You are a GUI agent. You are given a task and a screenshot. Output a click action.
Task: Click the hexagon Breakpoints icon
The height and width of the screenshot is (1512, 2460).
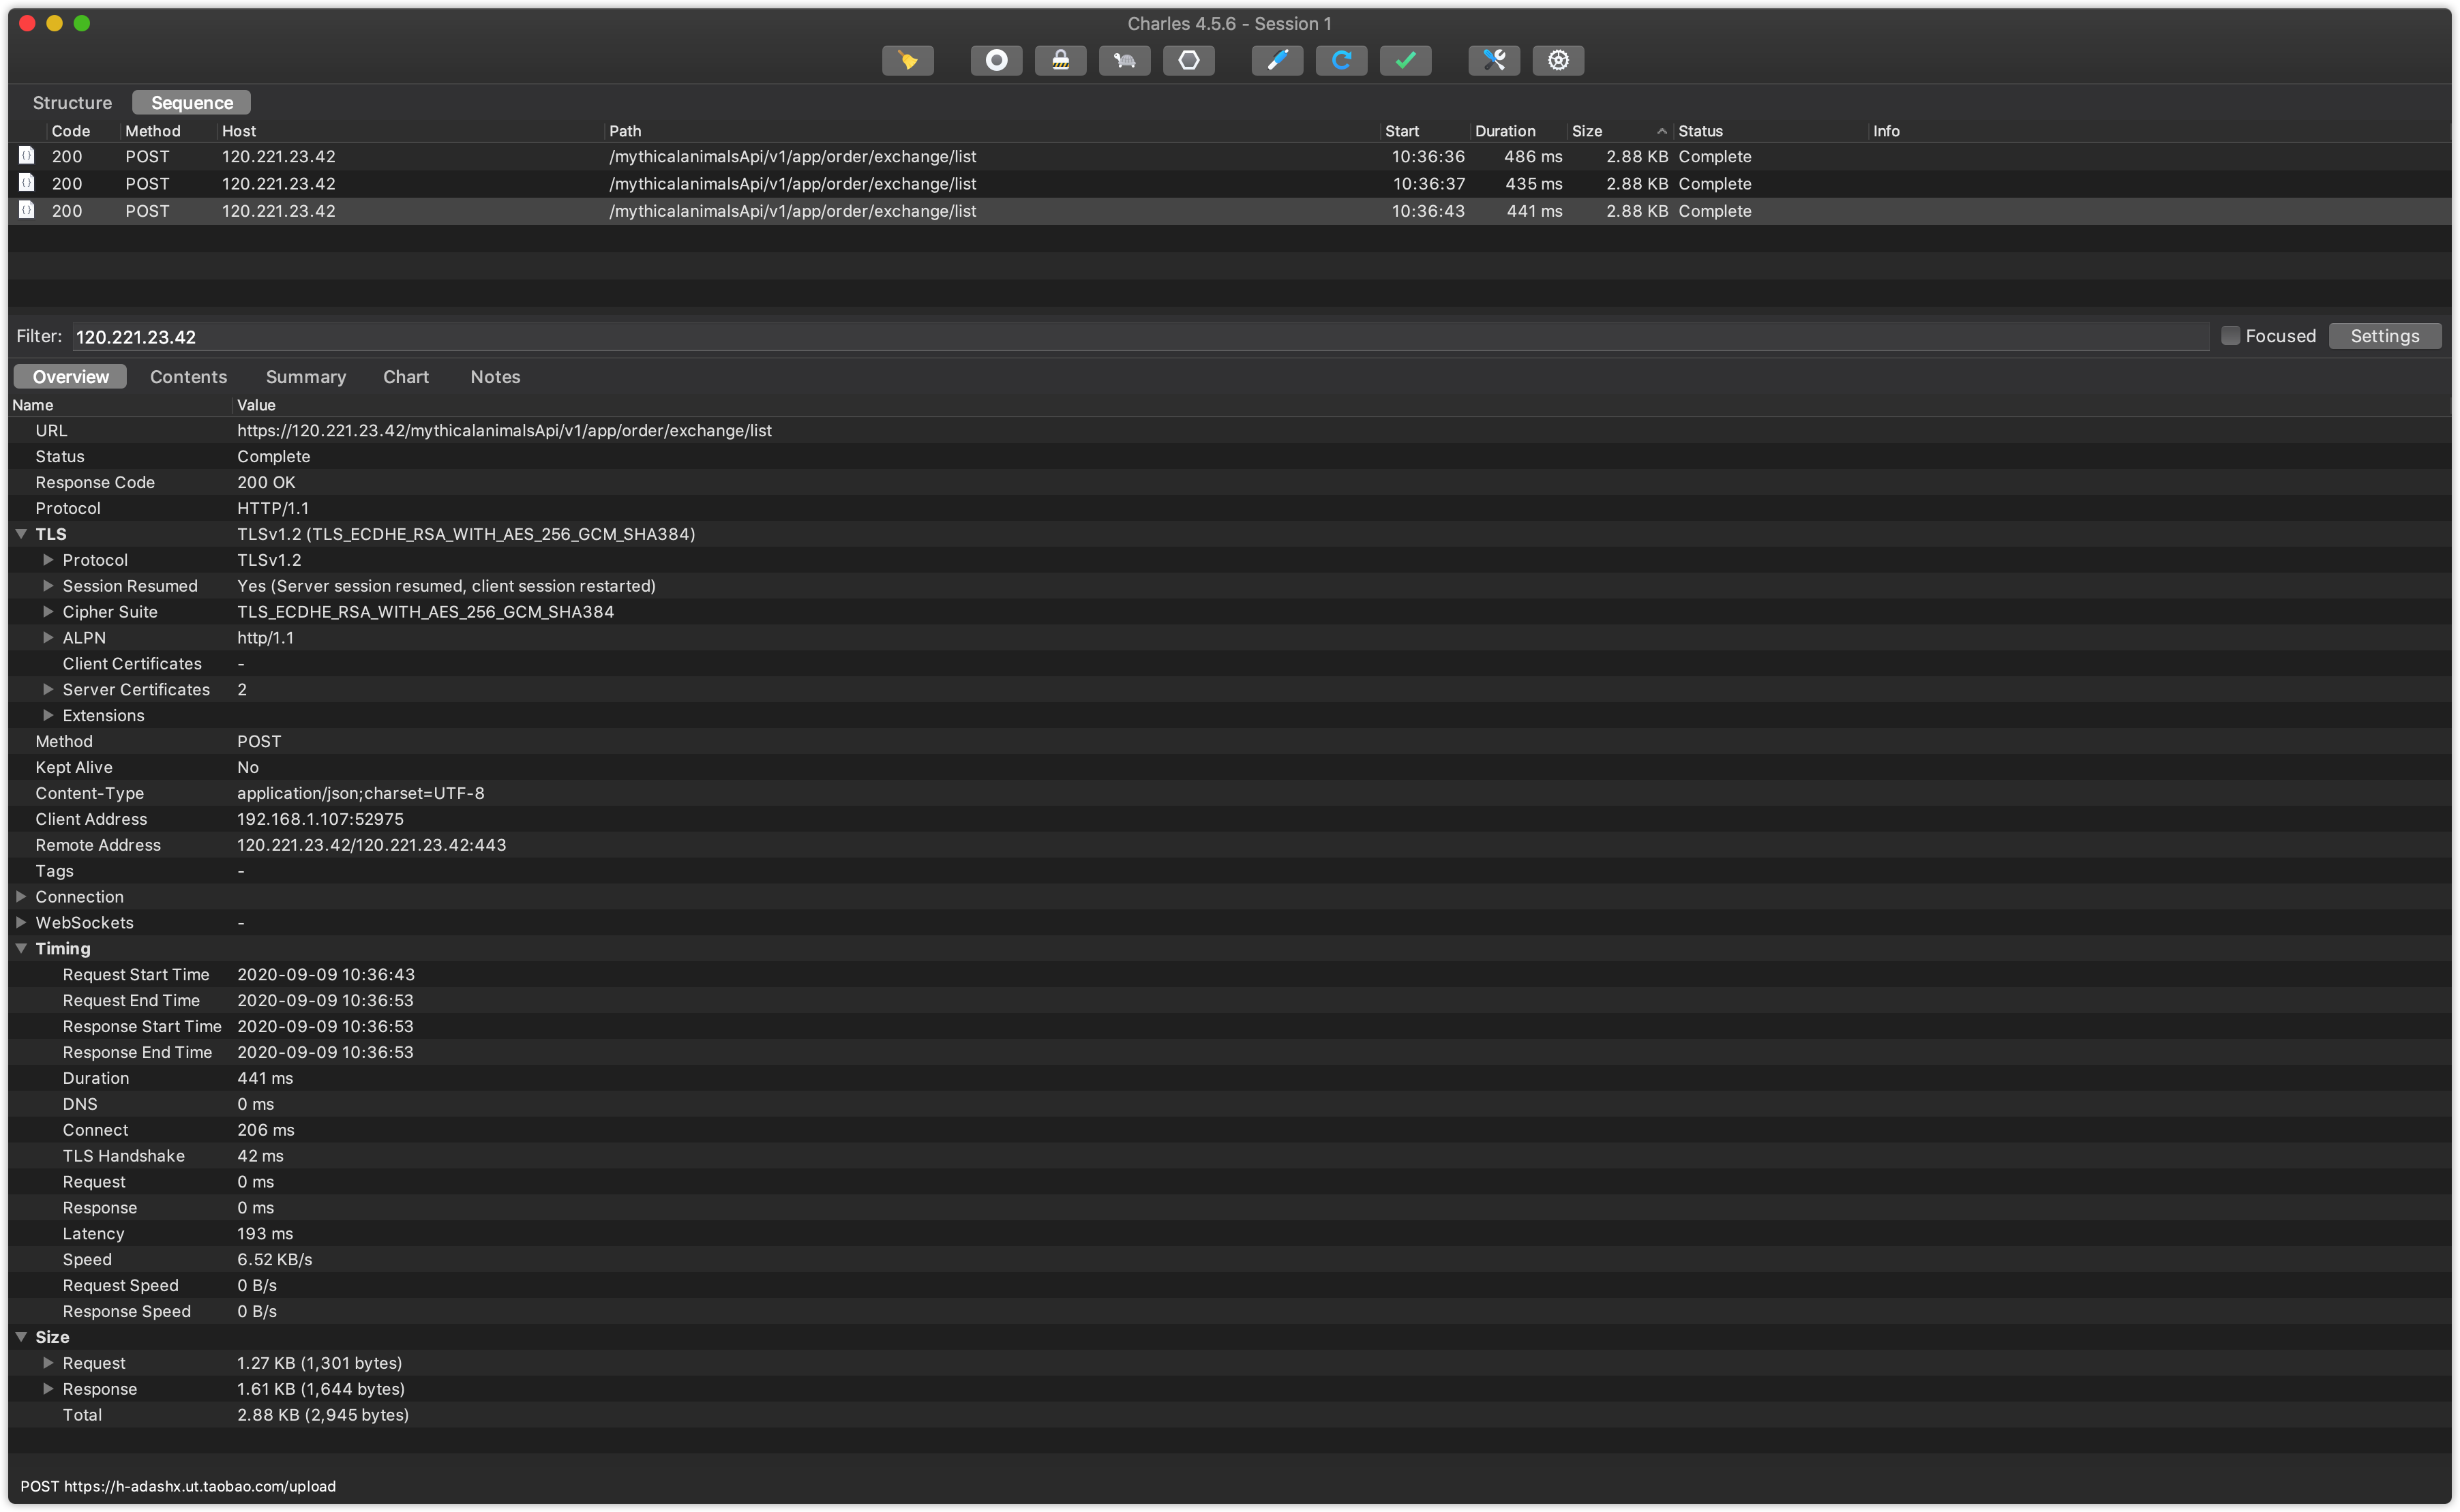point(1188,61)
